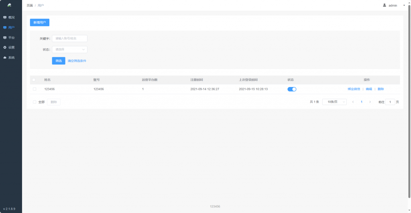Viewport: 411px width, 213px height.
Task: Click the 编辑 link for user 123456
Action: coord(369,89)
